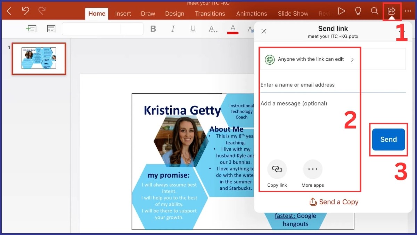Add a new slide from toolbar
This screenshot has width=417, height=235.
click(x=31, y=29)
